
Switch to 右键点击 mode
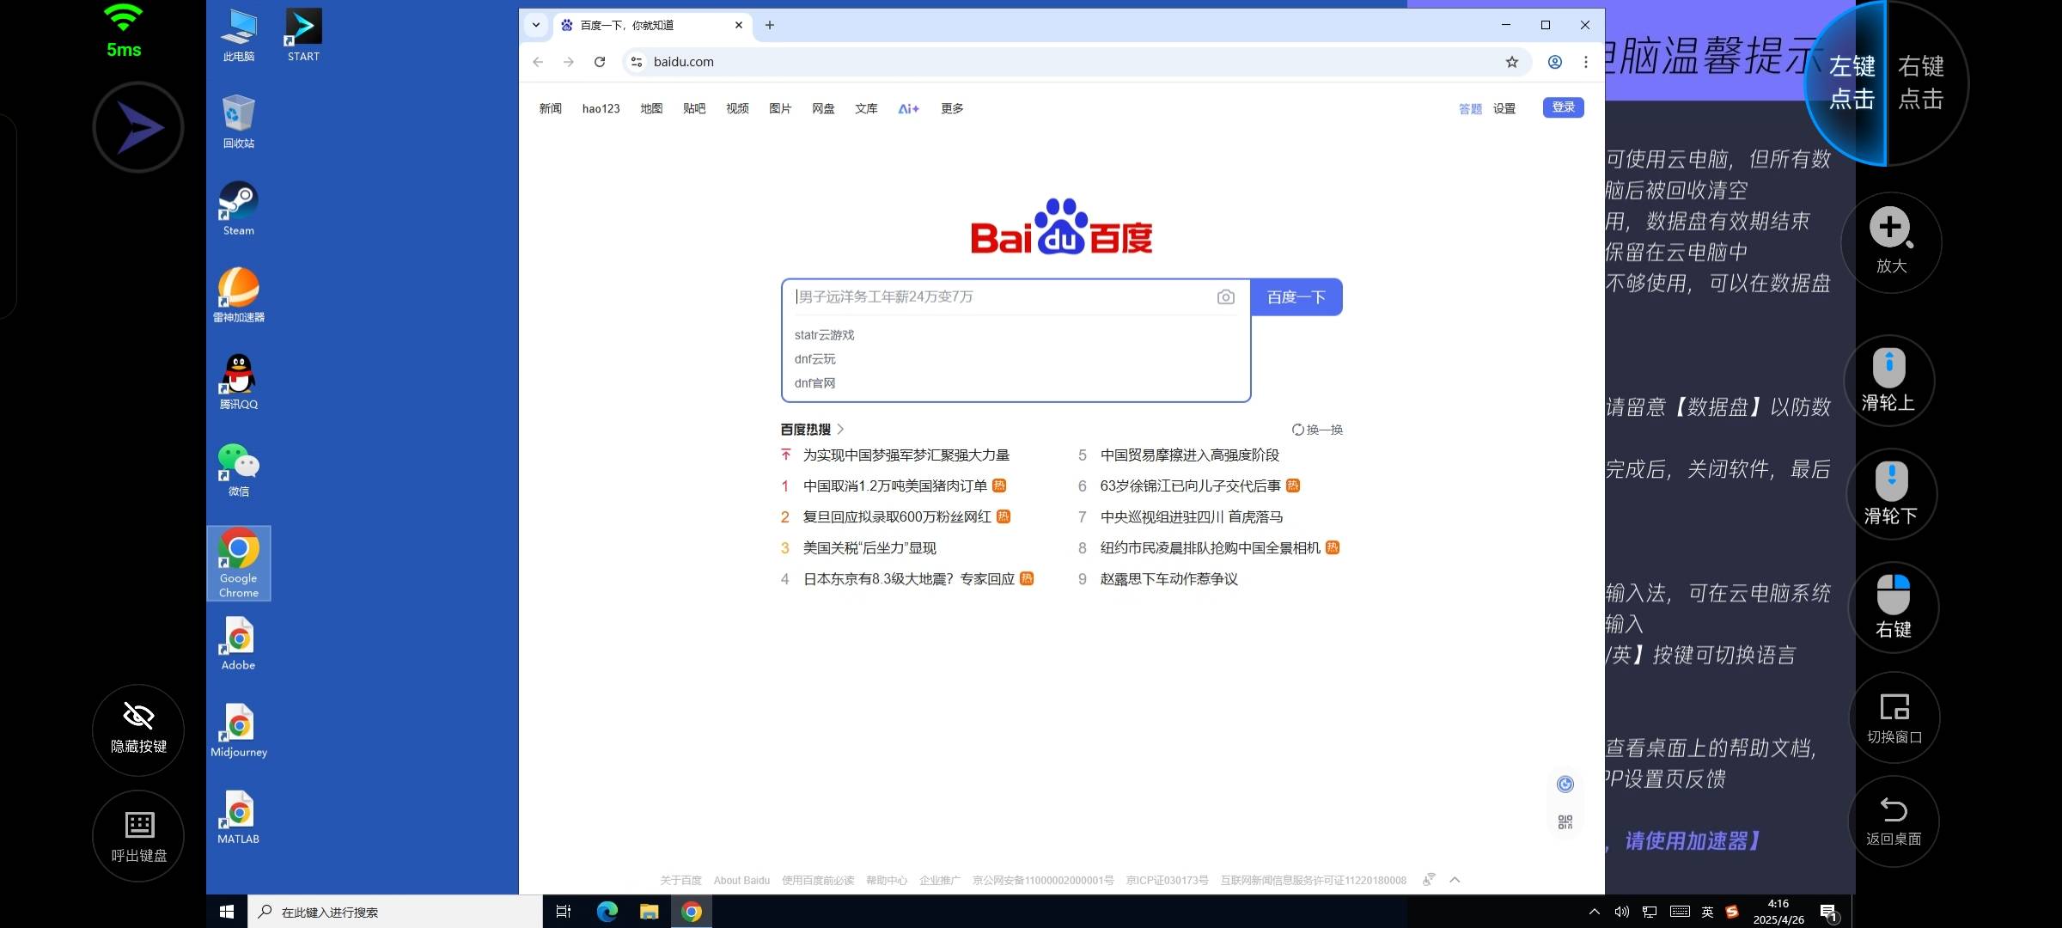[x=1925, y=82]
